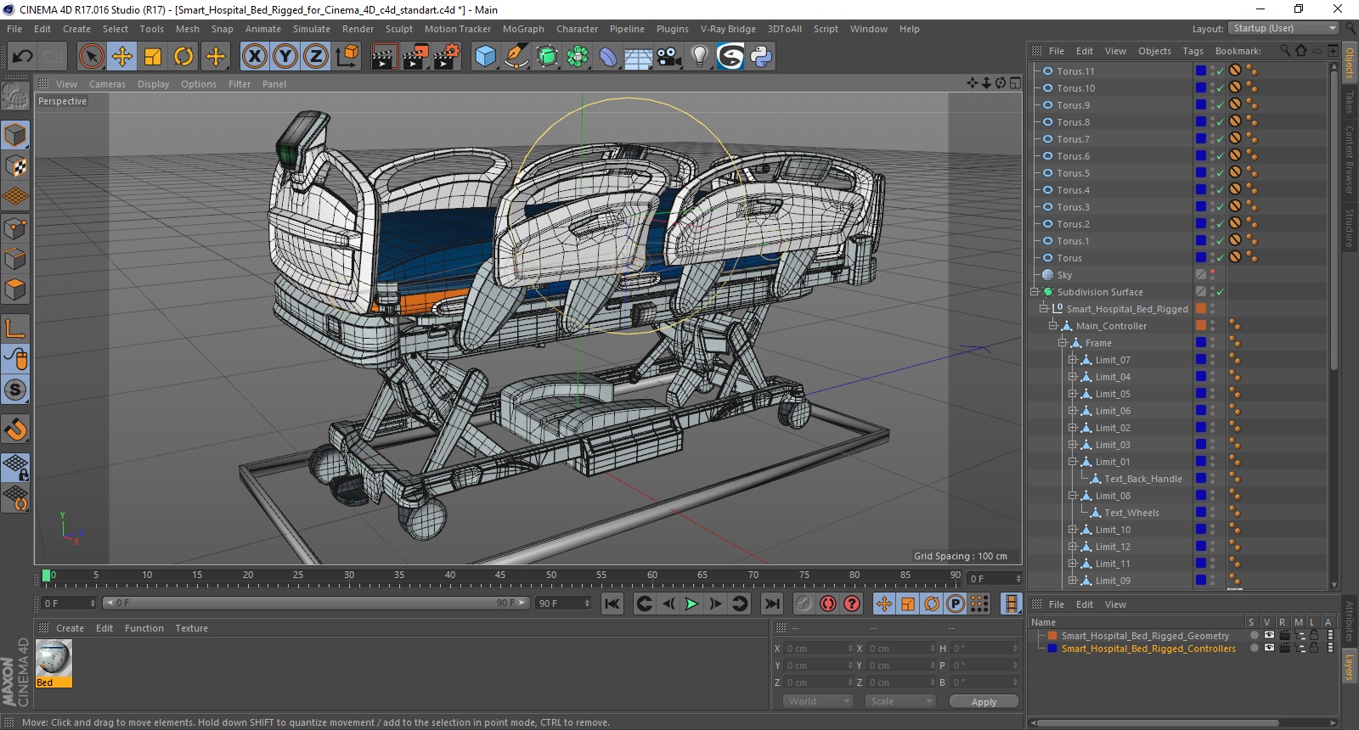1359x730 pixels.
Task: Collapse the Frame tree node
Action: tap(1063, 343)
